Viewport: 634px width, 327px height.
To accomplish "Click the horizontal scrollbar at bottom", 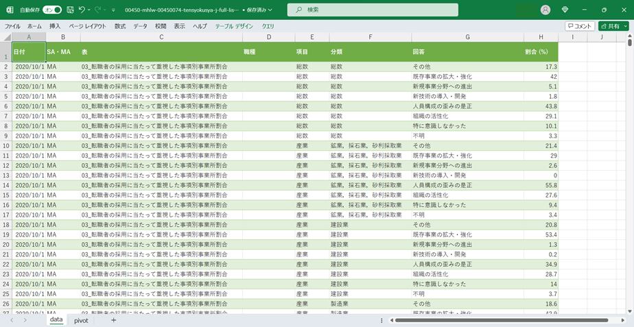I will [x=501, y=320].
